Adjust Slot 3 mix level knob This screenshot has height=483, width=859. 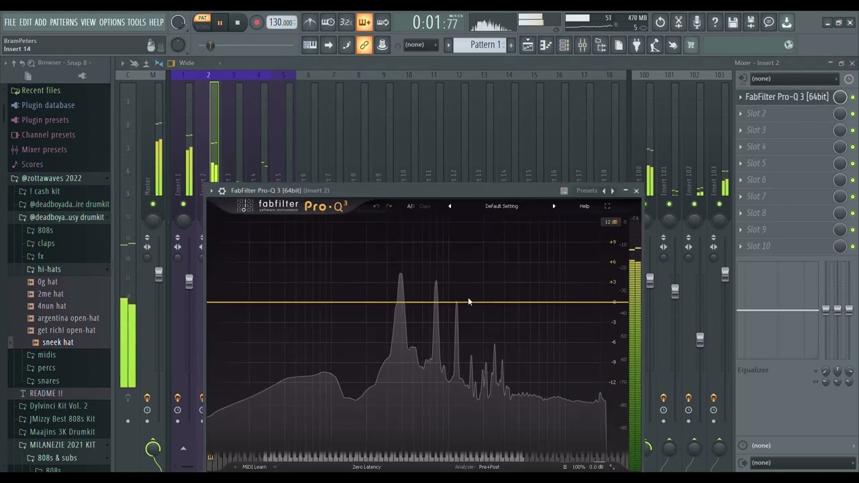coord(840,130)
